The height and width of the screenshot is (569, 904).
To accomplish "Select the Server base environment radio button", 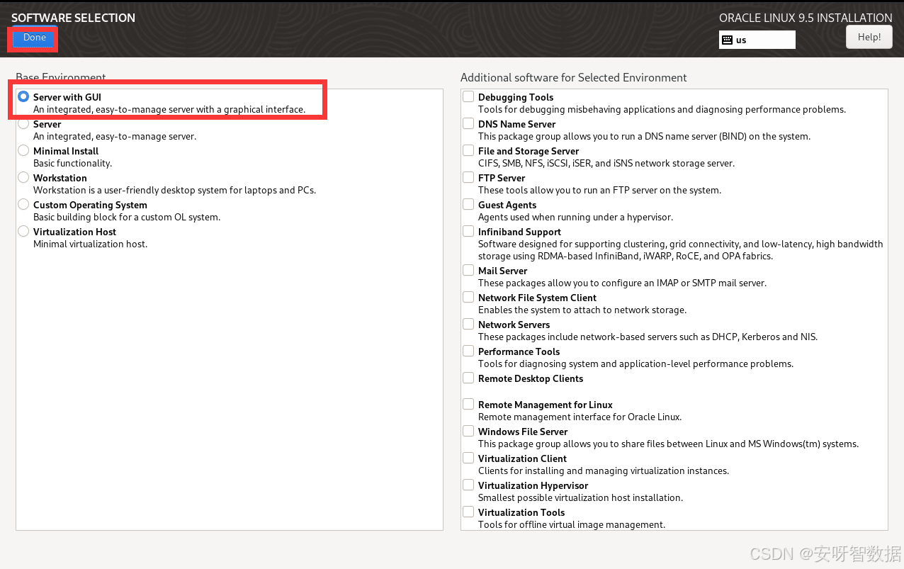I will coord(23,124).
